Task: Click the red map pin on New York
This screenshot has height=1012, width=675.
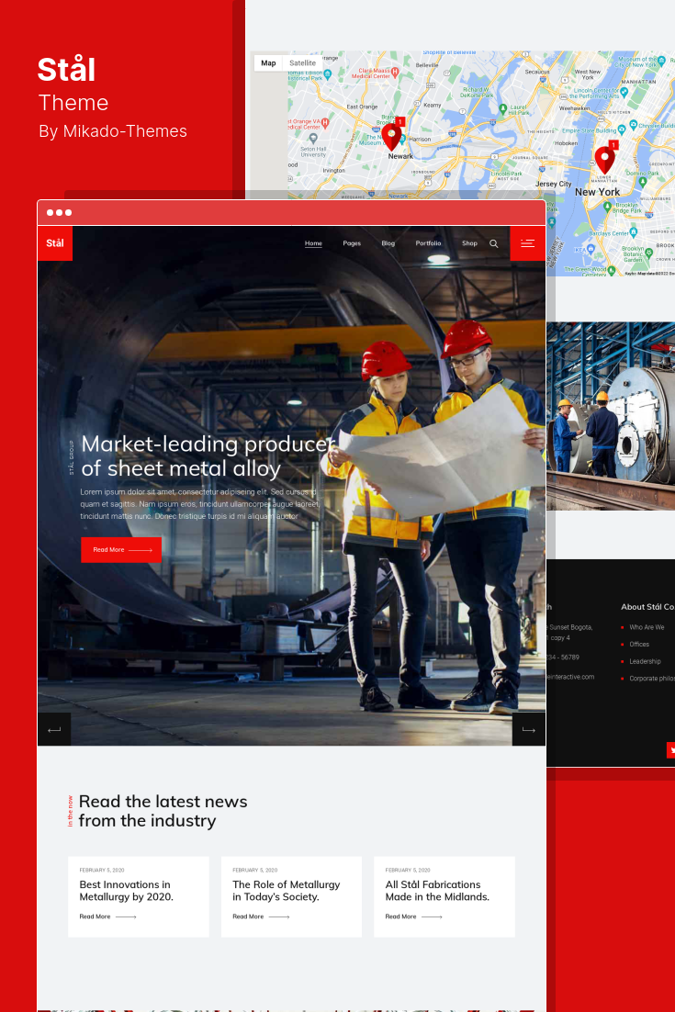Action: 604,160
